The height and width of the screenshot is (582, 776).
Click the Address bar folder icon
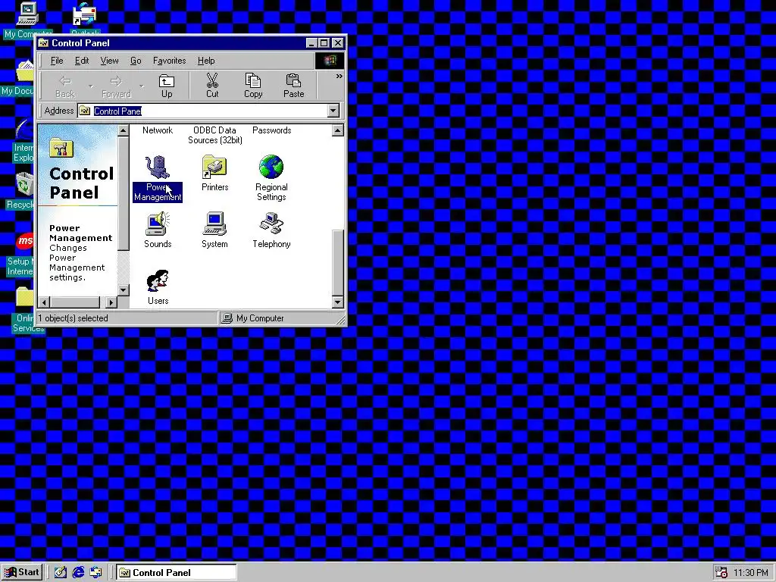click(x=85, y=111)
